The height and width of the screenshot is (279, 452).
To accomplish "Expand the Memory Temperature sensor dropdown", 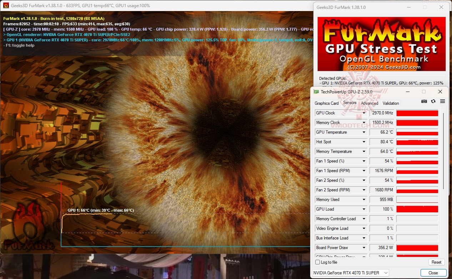I will coord(364,151).
